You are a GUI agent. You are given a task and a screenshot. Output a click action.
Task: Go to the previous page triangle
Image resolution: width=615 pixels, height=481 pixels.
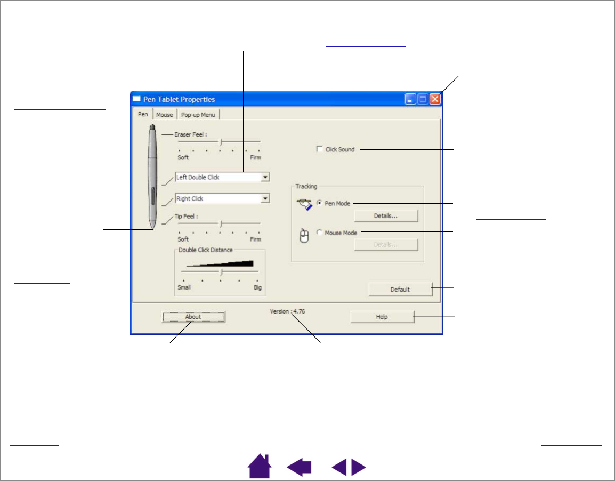[x=339, y=467]
